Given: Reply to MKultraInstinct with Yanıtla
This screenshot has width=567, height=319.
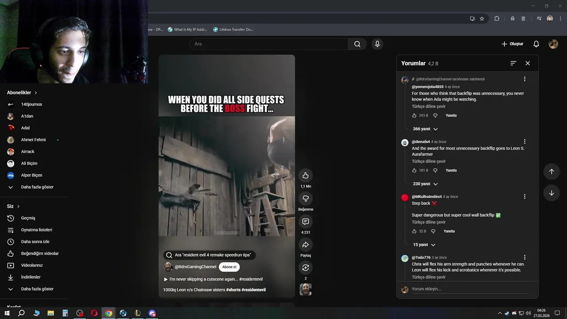Looking at the screenshot, I should [449, 231].
